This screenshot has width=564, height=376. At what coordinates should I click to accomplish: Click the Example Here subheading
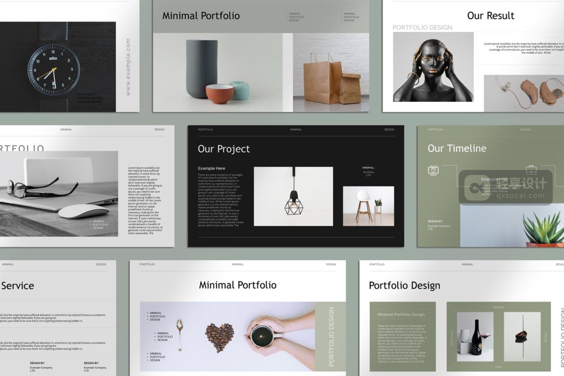[212, 168]
